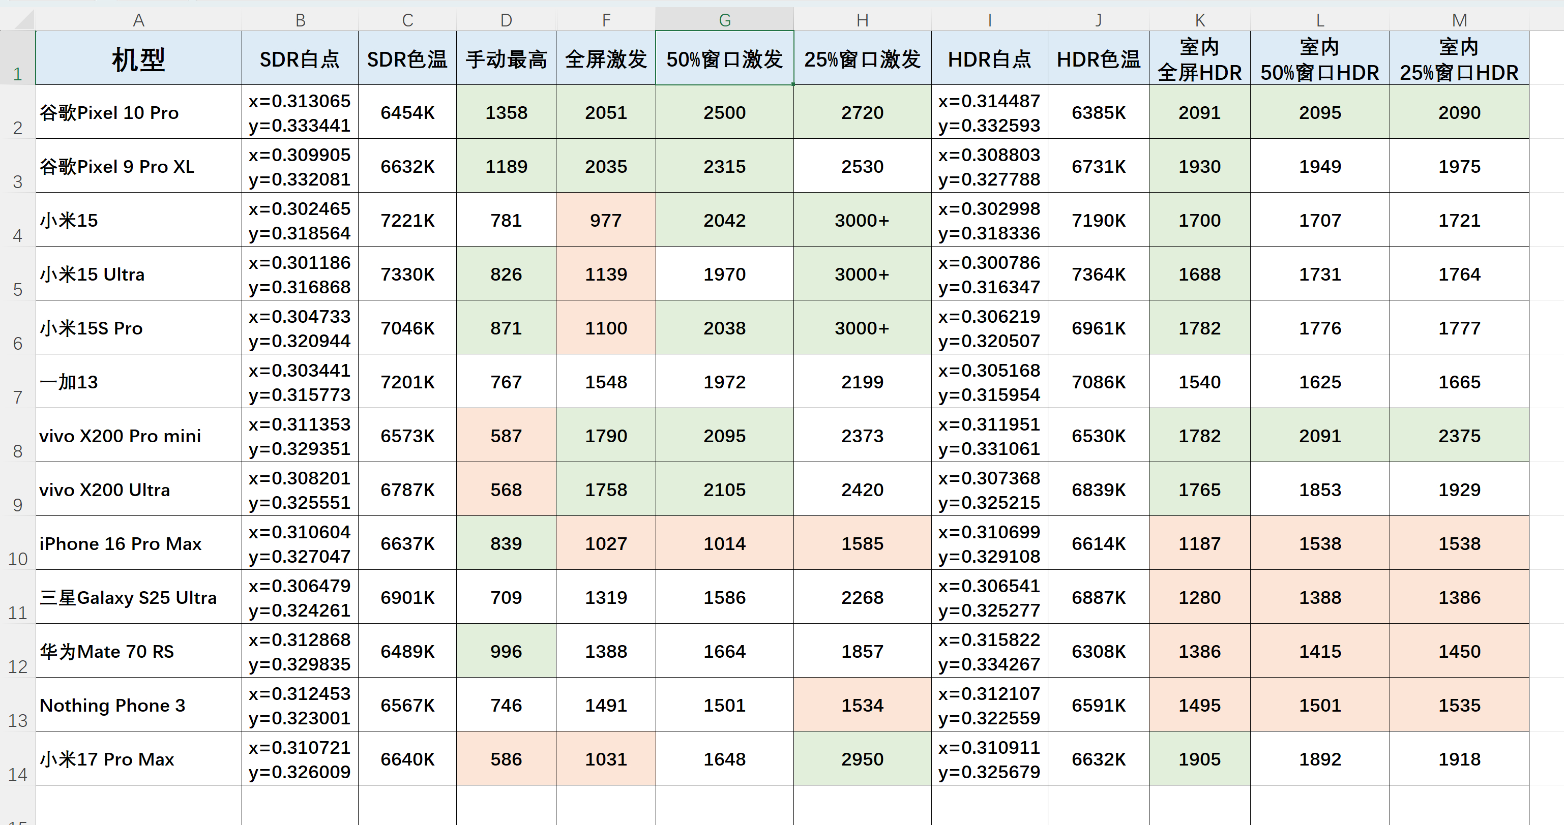This screenshot has width=1564, height=825.
Task: Select the 小米17 Pro Max cell
Action: [x=138, y=759]
